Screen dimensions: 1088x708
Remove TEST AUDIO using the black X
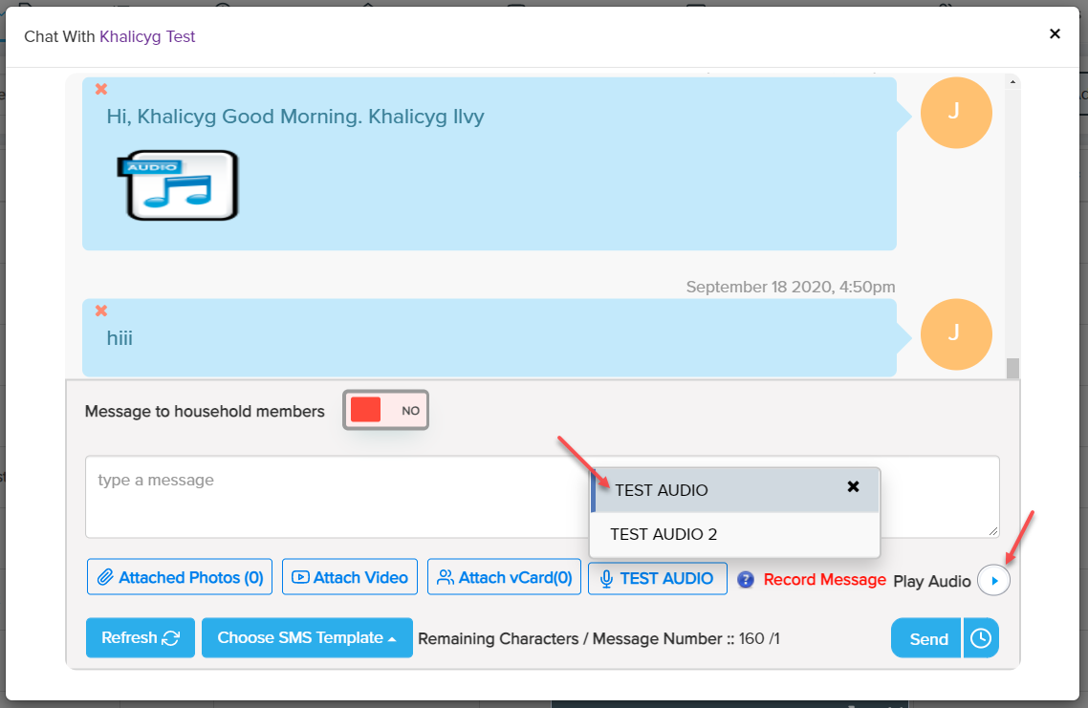point(854,486)
